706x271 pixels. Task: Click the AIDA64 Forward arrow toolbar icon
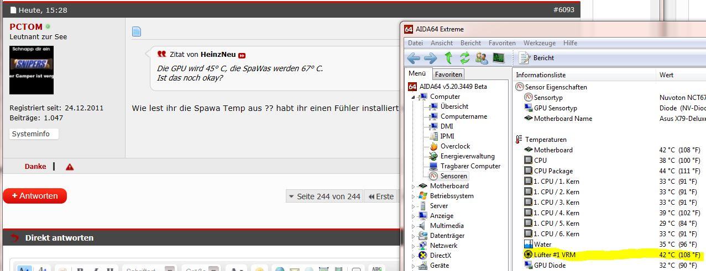point(431,58)
